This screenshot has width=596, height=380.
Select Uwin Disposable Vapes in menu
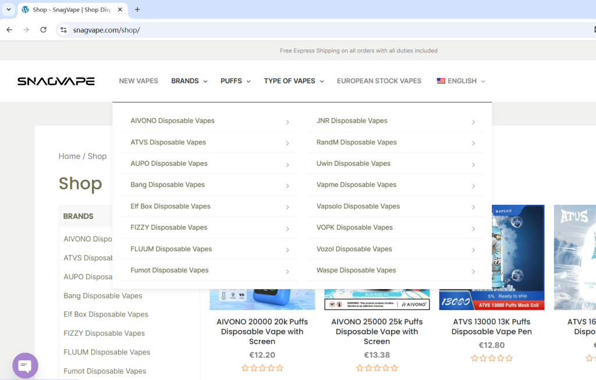point(353,164)
